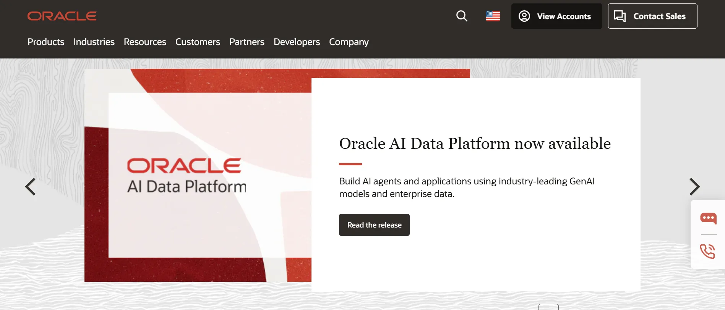Open the Partners menu item

coord(247,42)
